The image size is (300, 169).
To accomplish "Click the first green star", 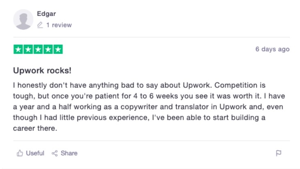I will click(18, 49).
